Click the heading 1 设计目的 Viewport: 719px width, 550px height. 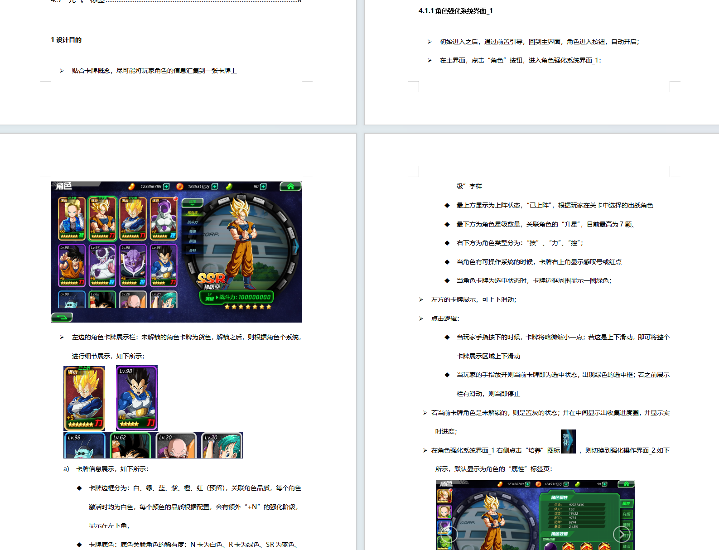click(x=66, y=40)
